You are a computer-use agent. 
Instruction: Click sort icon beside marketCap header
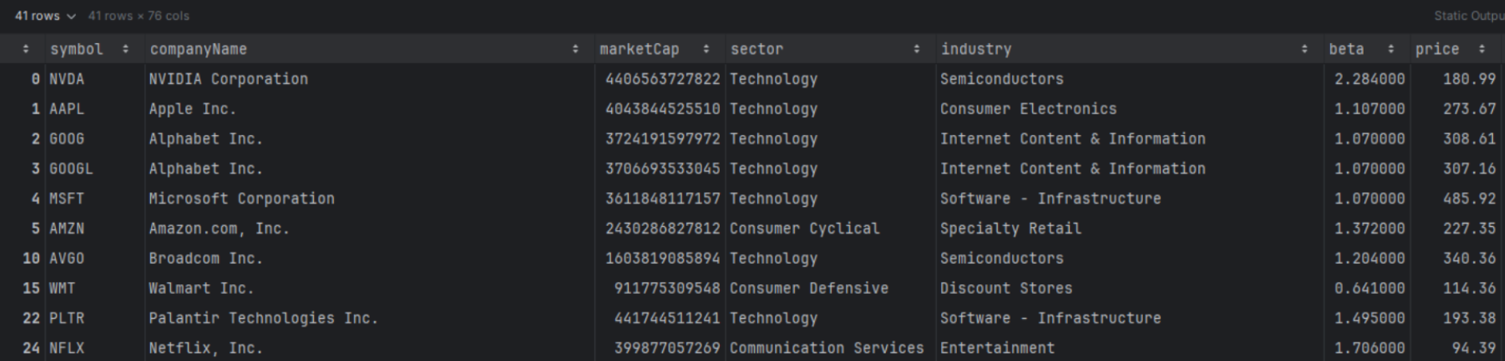point(706,50)
